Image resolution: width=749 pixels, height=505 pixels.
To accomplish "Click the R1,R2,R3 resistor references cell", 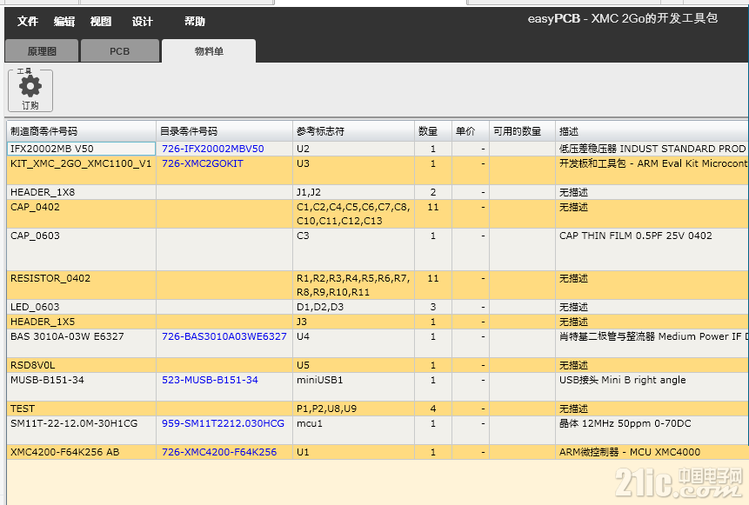I will 353,285.
